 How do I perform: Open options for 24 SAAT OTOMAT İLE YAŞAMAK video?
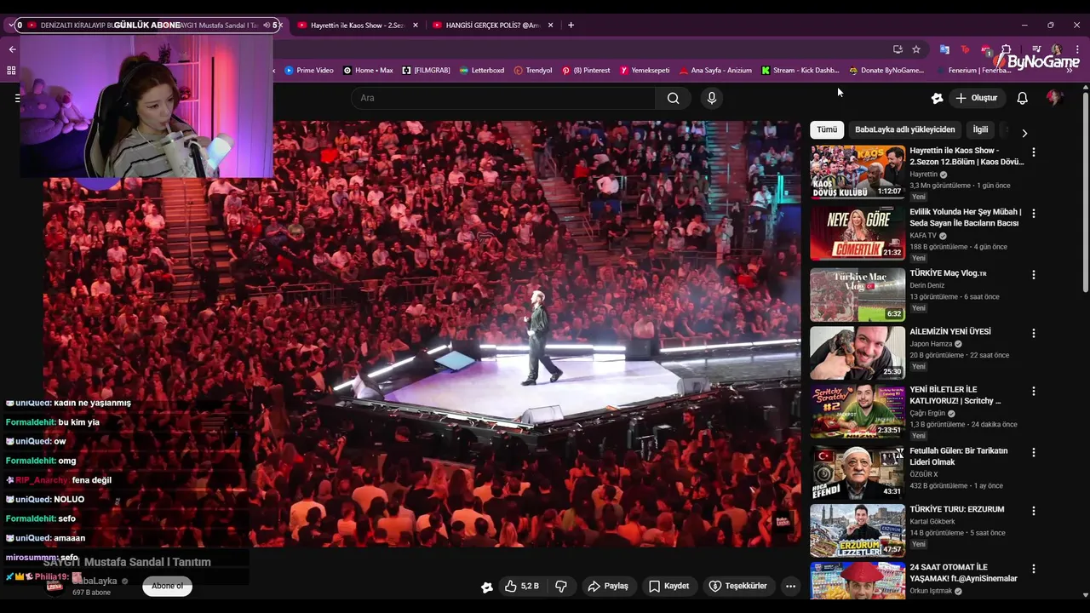[1034, 569]
